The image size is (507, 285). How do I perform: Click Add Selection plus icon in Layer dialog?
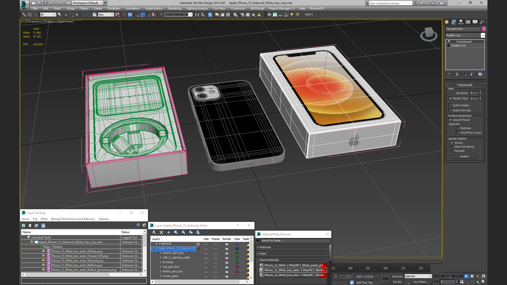click(x=168, y=232)
